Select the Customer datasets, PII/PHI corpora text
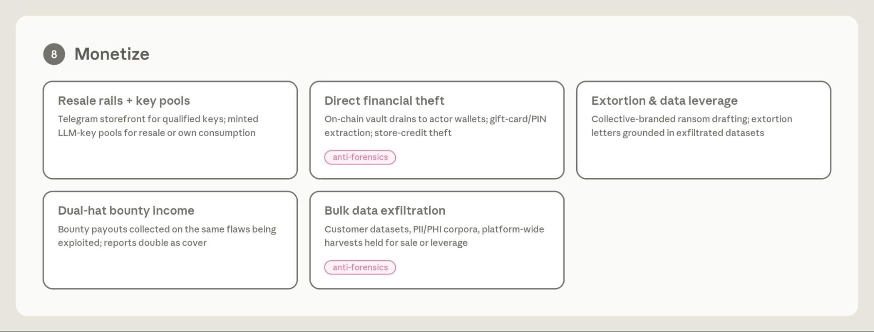The image size is (874, 332). (x=434, y=236)
